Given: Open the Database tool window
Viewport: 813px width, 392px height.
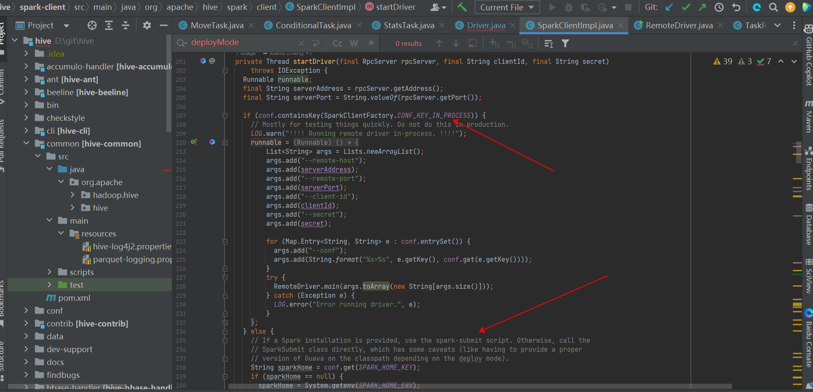Looking at the screenshot, I should pyautogui.click(x=808, y=224).
